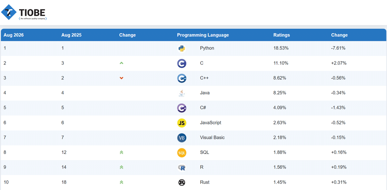This screenshot has width=387, height=190.
Task: Click previous rank 12 in SQL row
Action: [x=64, y=152]
